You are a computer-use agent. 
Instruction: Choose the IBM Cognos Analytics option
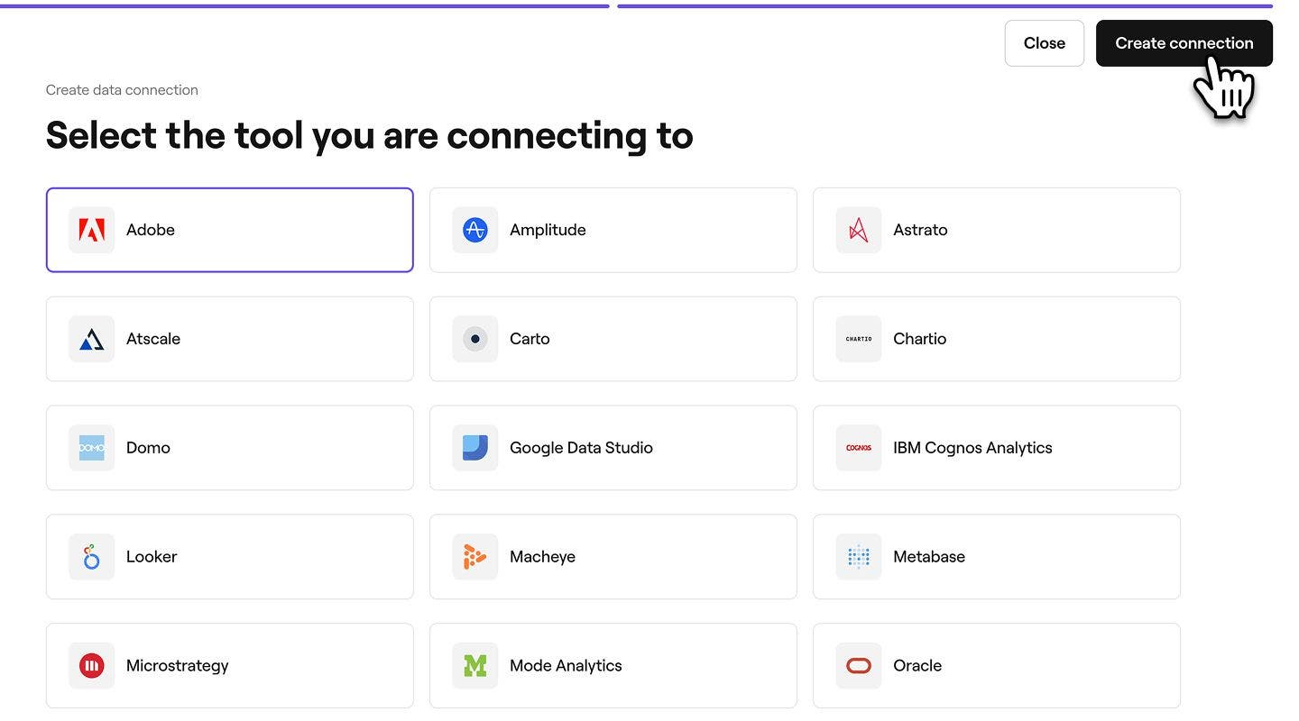click(996, 448)
